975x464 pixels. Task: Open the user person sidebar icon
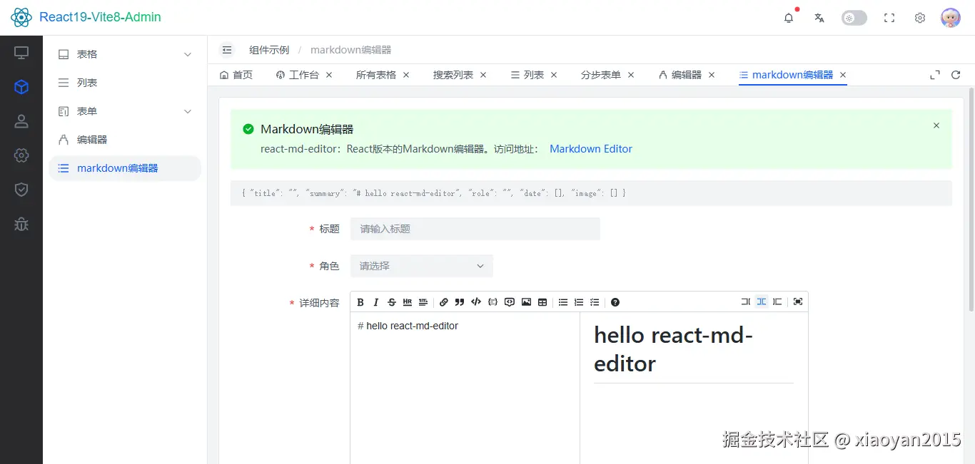tap(21, 121)
